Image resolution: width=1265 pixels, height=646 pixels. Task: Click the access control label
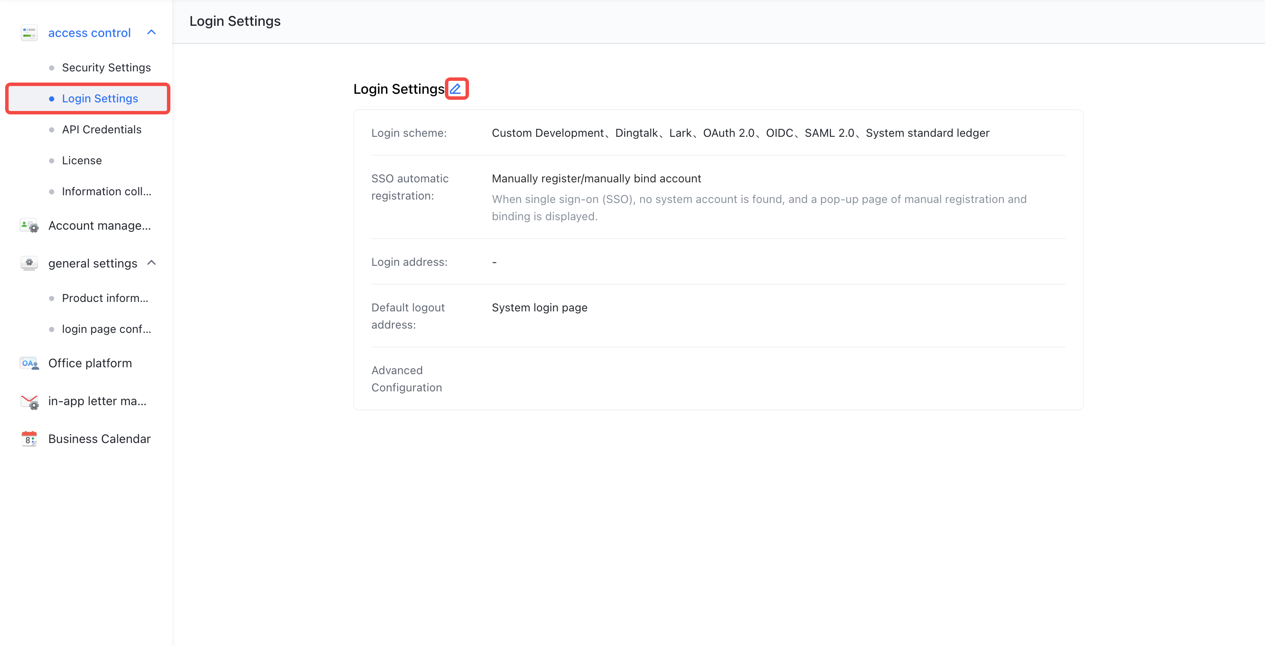click(89, 33)
